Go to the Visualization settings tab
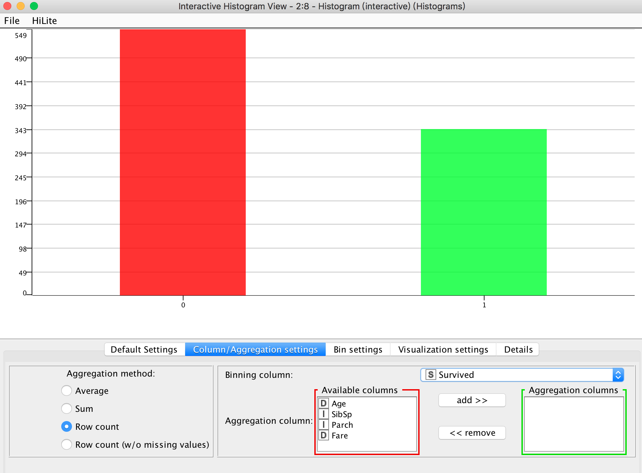Screen dimensions: 642x473 coord(443,350)
